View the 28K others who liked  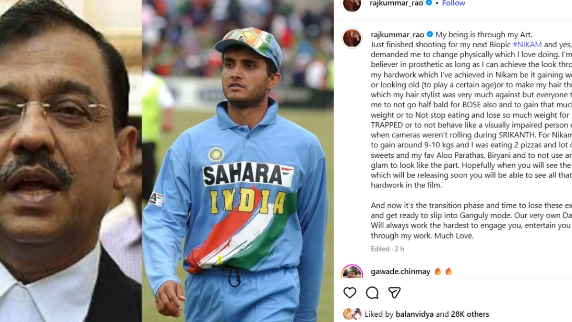point(470,314)
